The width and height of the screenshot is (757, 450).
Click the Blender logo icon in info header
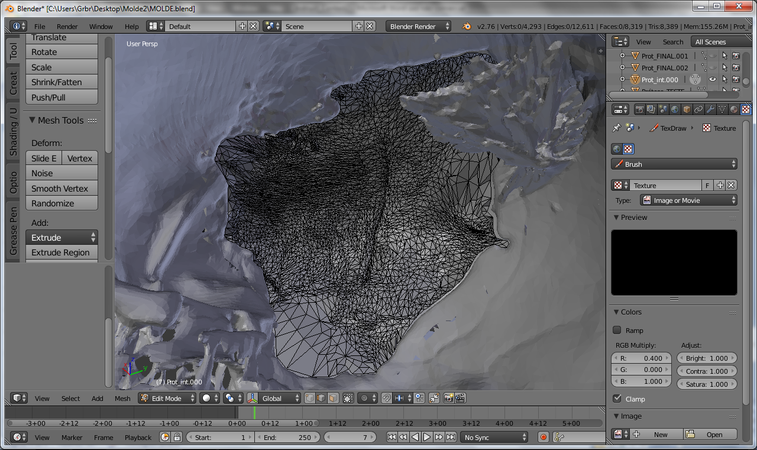point(467,26)
